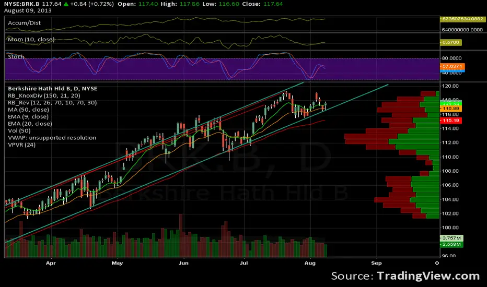
Task: Click the Stoch indicator label
Action: tap(16, 57)
